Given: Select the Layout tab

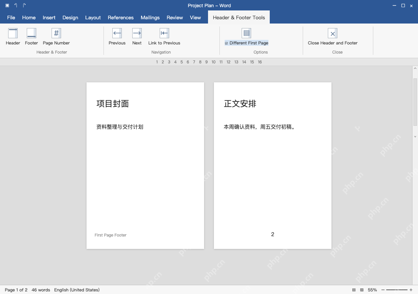Looking at the screenshot, I should click(93, 18).
